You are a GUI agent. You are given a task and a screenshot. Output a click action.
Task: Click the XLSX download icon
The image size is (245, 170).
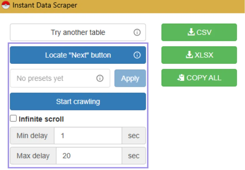click(189, 54)
